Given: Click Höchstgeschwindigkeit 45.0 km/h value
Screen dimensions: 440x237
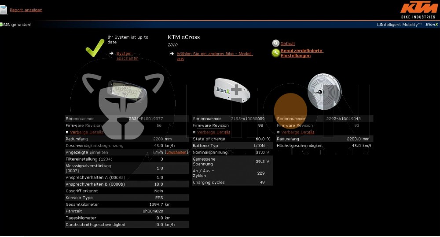Looking at the screenshot, I should click(x=362, y=146).
